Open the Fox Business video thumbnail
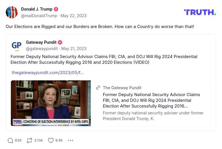 (x=51, y=103)
